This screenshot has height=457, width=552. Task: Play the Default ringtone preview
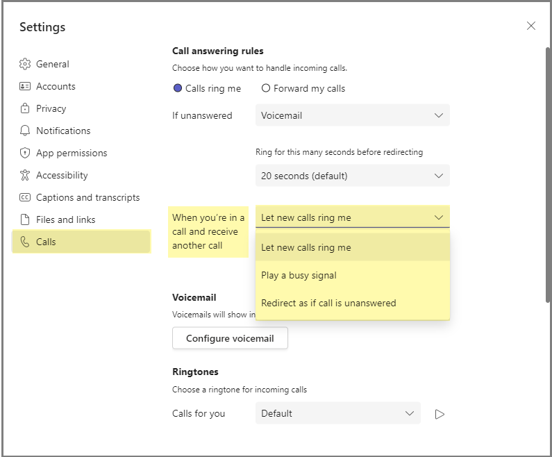point(439,414)
